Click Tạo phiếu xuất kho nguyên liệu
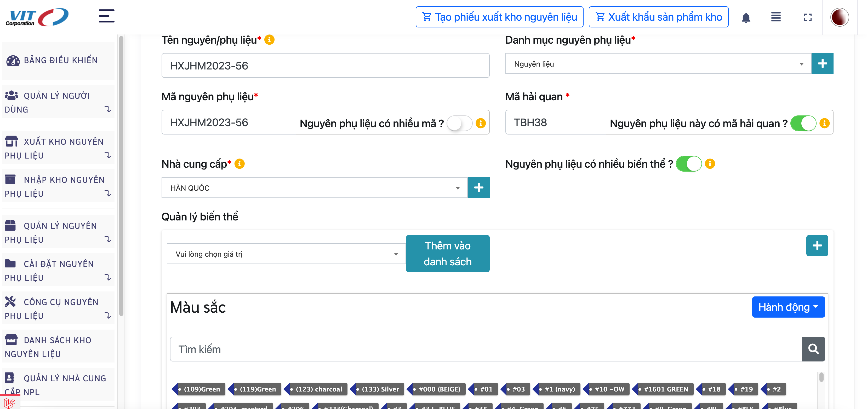 click(499, 17)
